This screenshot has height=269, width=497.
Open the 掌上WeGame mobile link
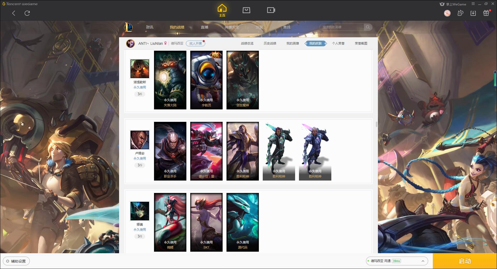point(453,4)
